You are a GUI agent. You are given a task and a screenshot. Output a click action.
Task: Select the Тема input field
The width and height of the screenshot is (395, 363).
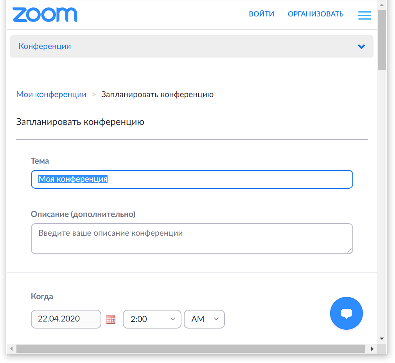[192, 179]
